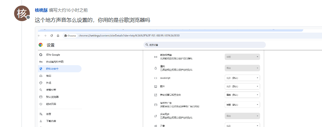322x127 pixels.
Task: Open '下载内容' sidebar label
Action: pyautogui.click(x=51, y=121)
